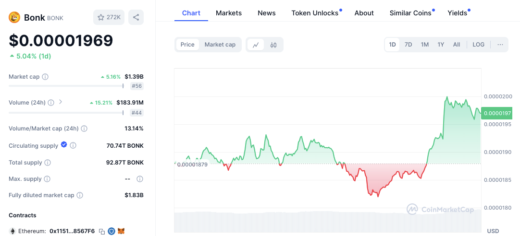Toggle LOG scale on chart
520x236 pixels.
[x=478, y=45]
